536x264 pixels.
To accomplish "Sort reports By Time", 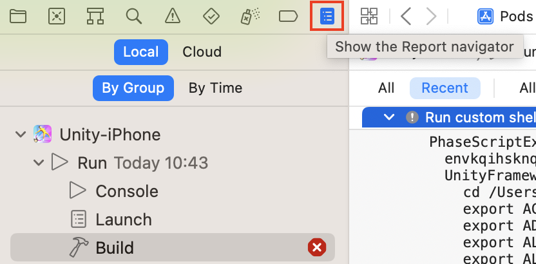I will (x=215, y=88).
